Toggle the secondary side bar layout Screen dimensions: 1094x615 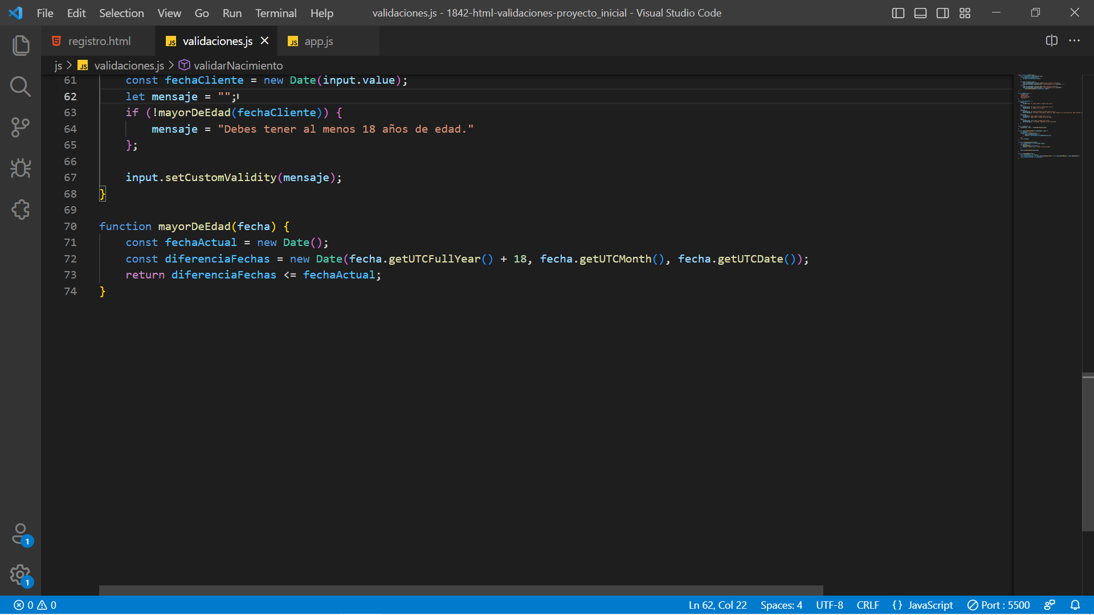point(942,13)
